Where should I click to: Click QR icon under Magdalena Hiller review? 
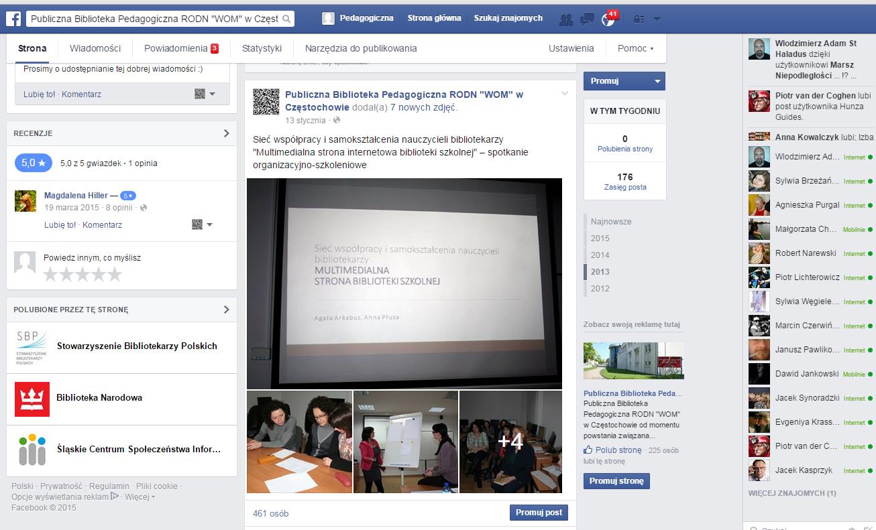tap(197, 224)
